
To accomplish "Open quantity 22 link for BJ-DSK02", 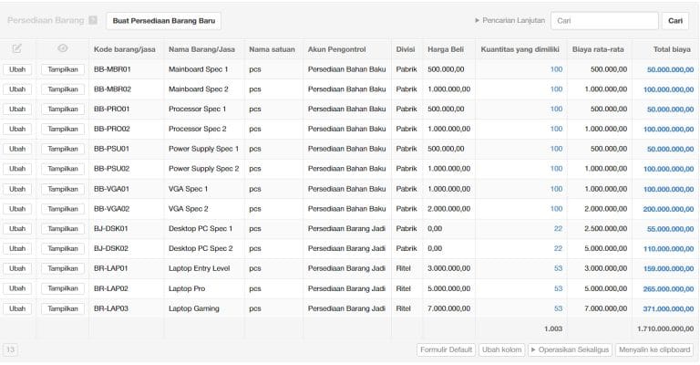I will tap(558, 248).
